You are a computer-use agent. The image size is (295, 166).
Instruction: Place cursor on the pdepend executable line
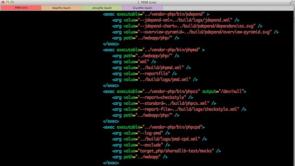(x=156, y=14)
